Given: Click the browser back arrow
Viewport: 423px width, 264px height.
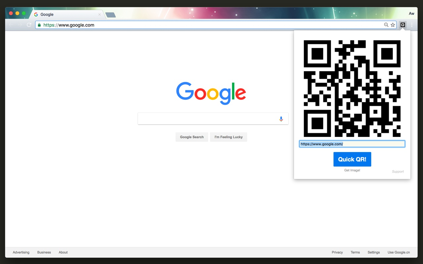Looking at the screenshot, I should pos(11,25).
